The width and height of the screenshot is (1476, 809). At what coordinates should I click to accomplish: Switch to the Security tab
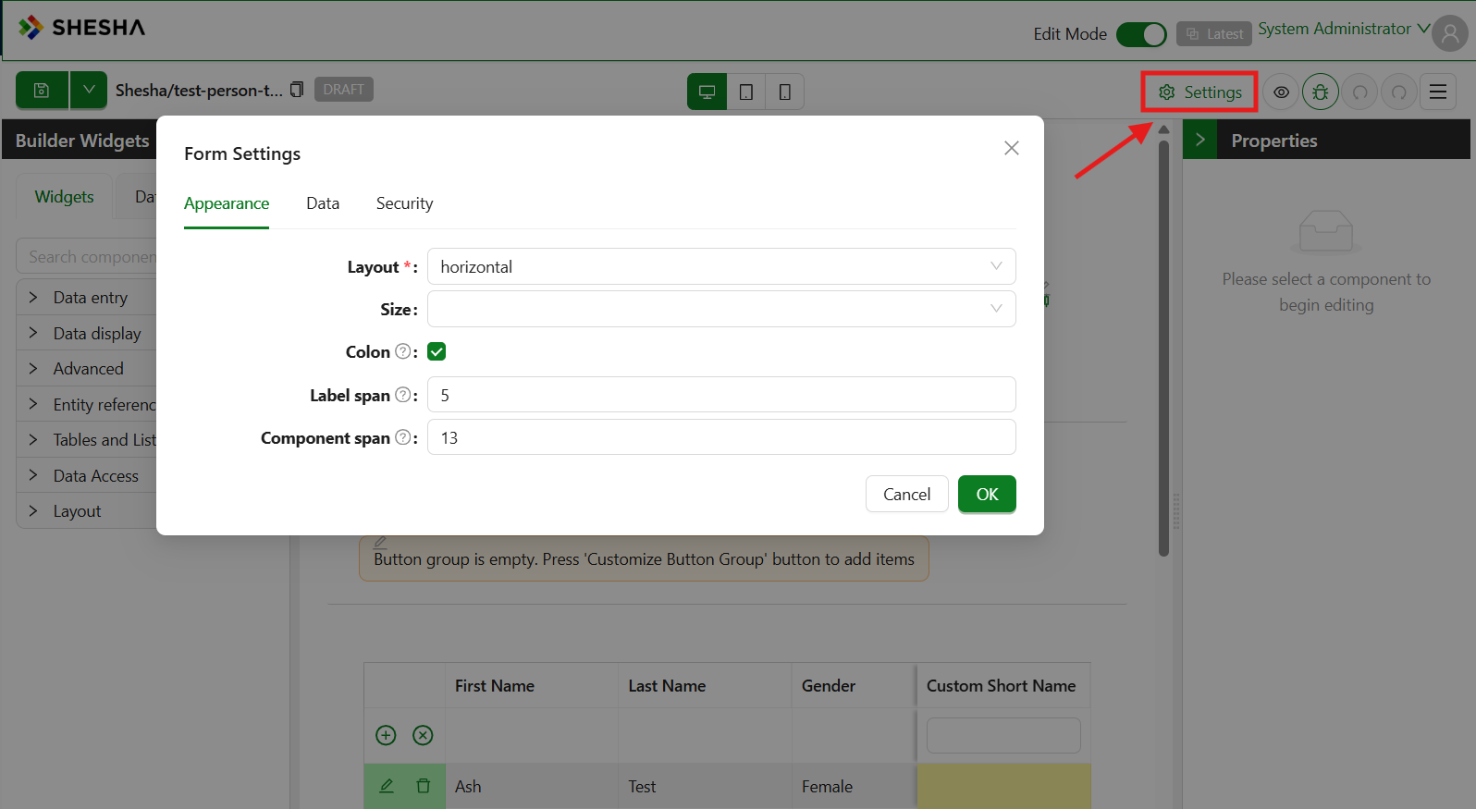point(404,203)
